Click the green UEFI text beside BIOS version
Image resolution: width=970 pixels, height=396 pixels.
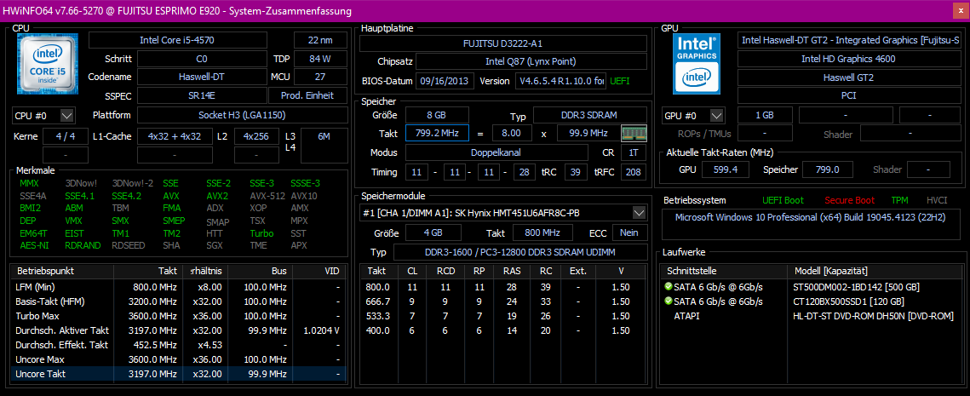621,81
